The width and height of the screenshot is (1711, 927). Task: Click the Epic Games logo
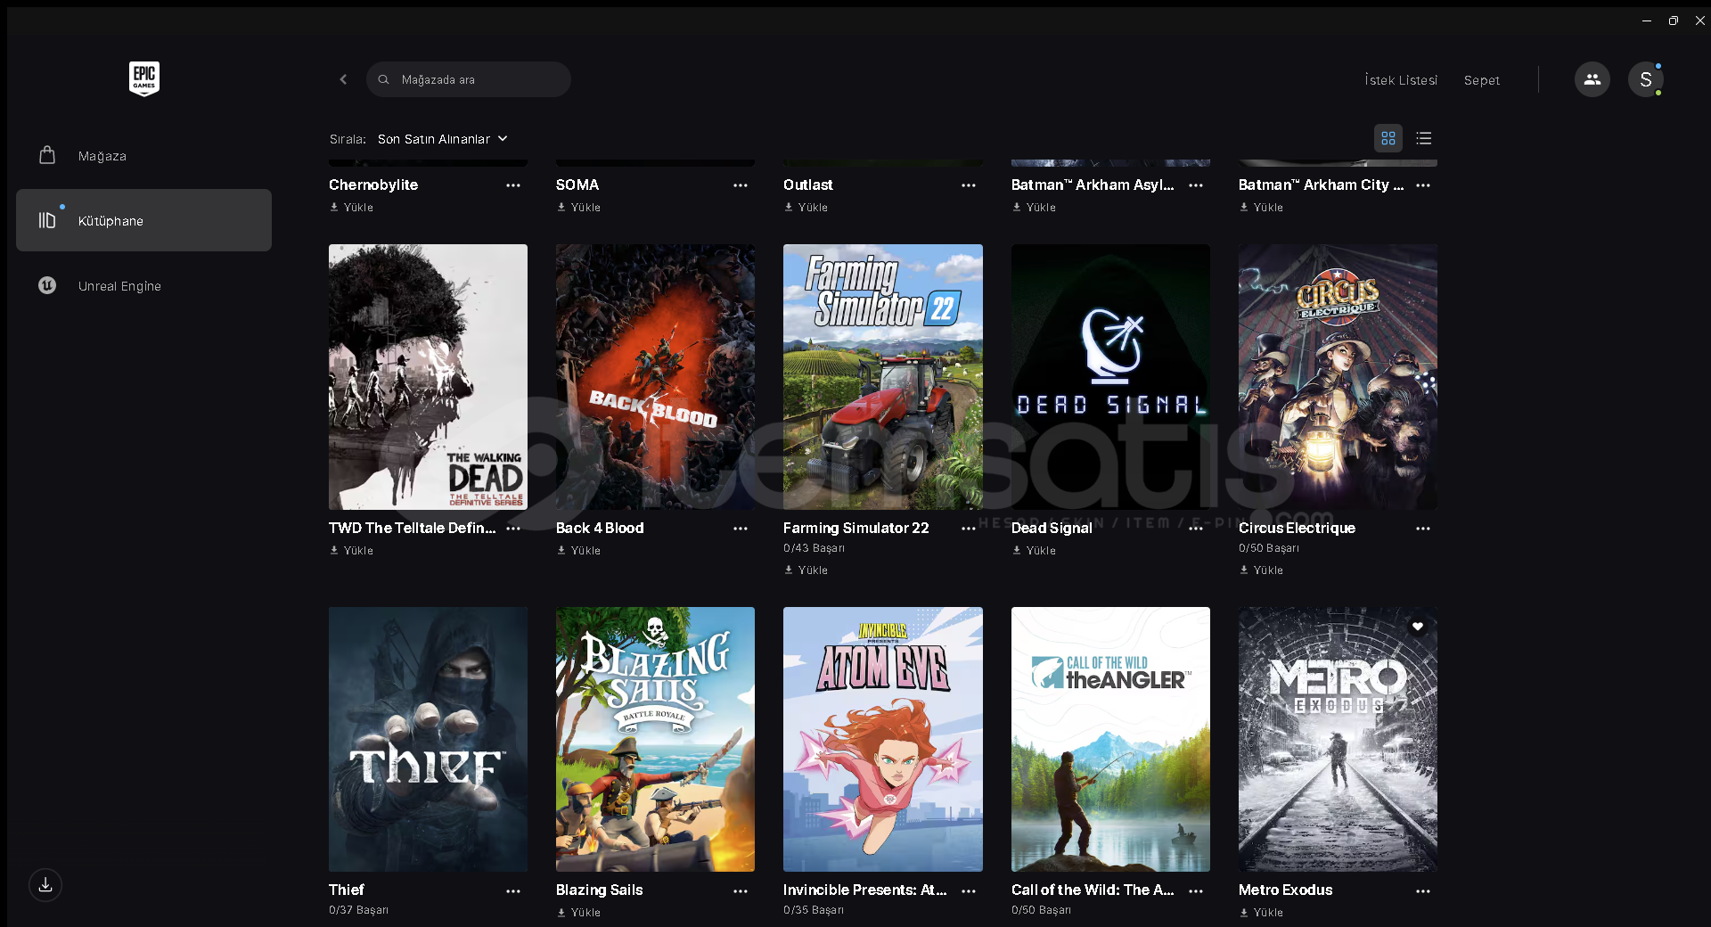tap(143, 78)
